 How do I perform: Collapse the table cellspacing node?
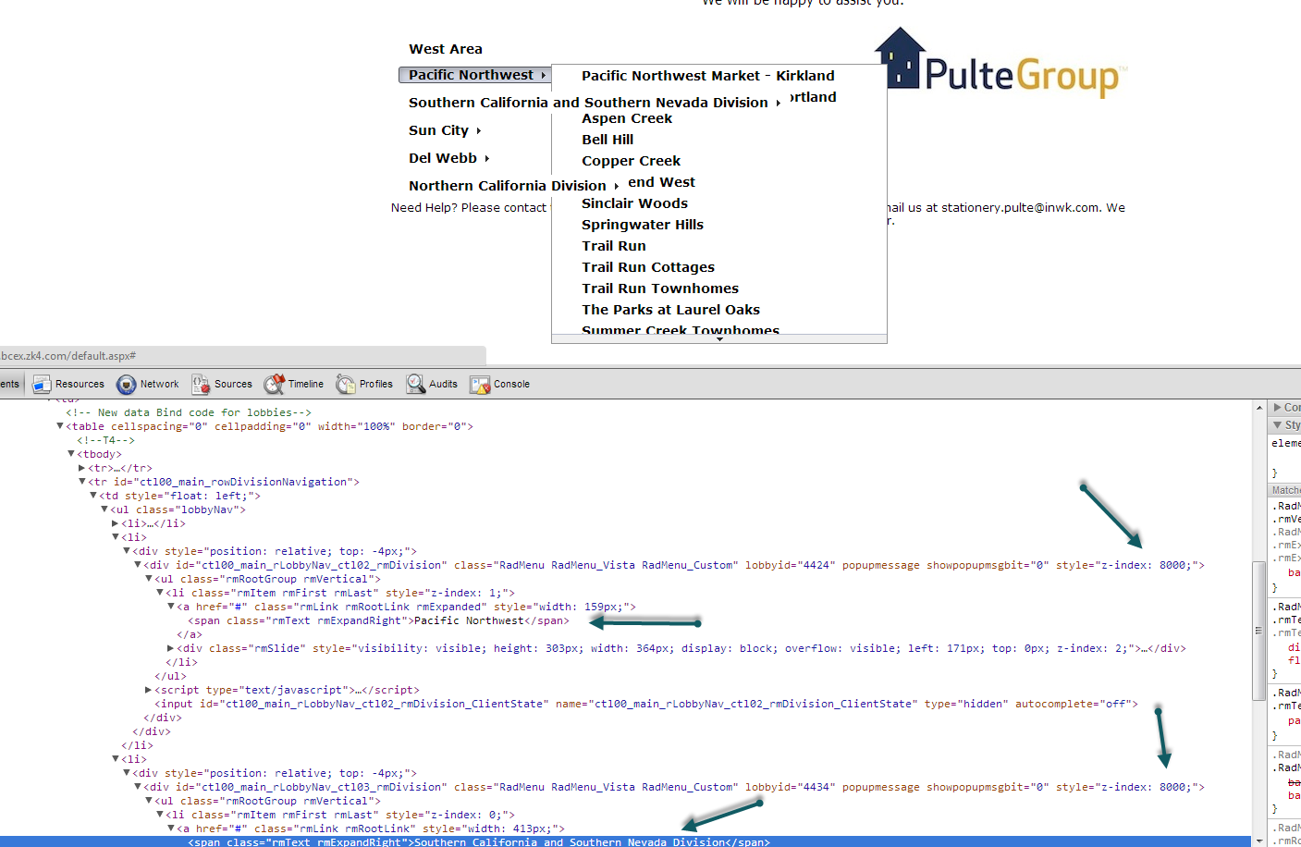[x=60, y=426]
